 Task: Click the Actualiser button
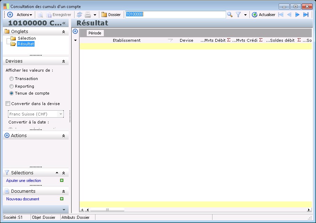pos(264,15)
